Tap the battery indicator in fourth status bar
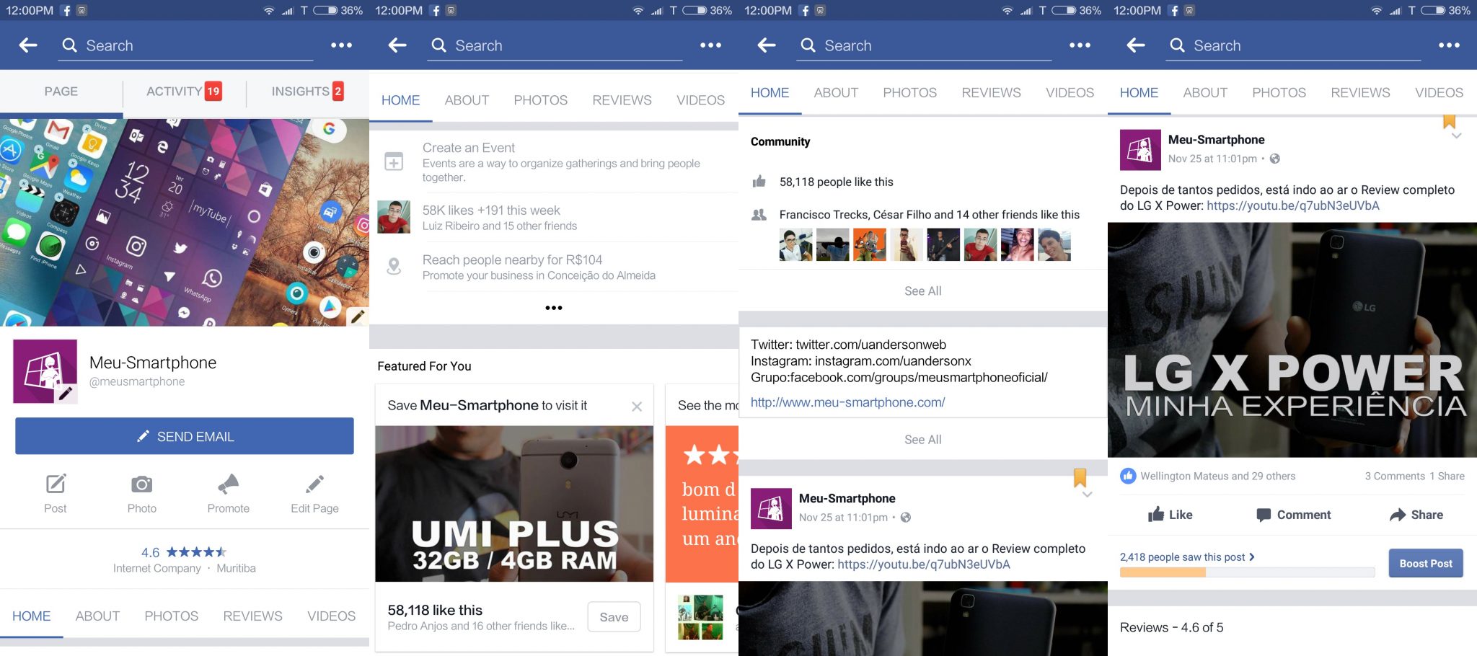The height and width of the screenshot is (656, 1477). tap(1432, 11)
